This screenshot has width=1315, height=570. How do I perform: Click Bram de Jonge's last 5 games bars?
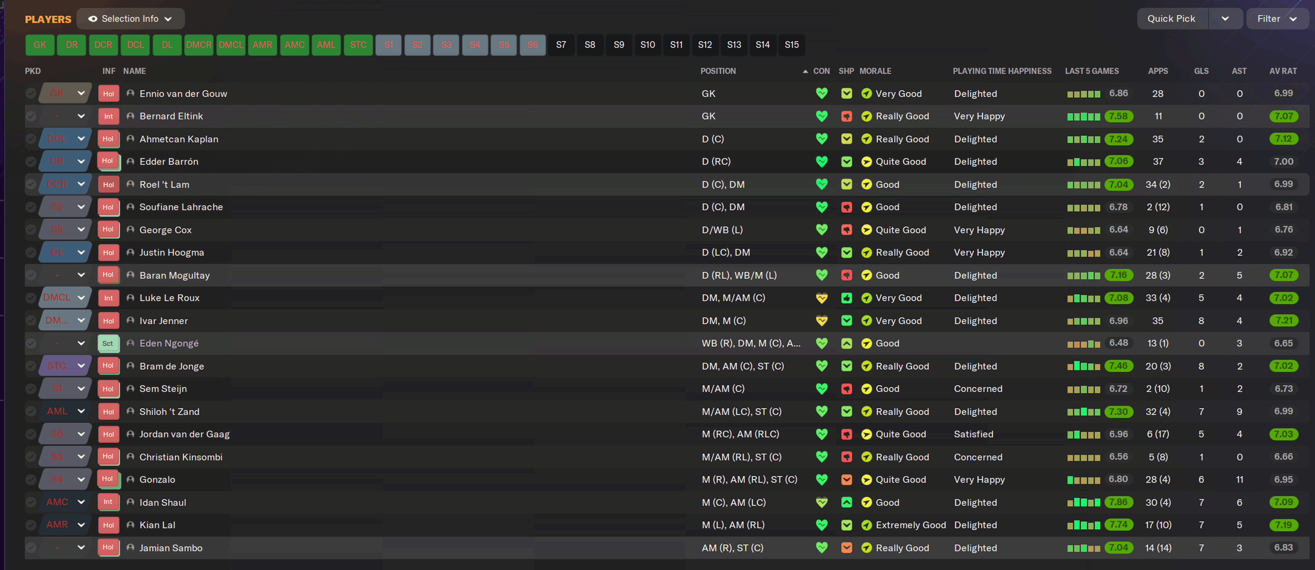[1083, 366]
